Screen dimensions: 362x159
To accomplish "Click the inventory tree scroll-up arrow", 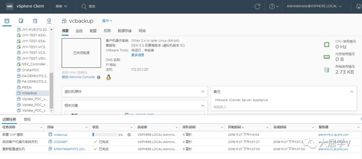I will (x=51, y=29).
